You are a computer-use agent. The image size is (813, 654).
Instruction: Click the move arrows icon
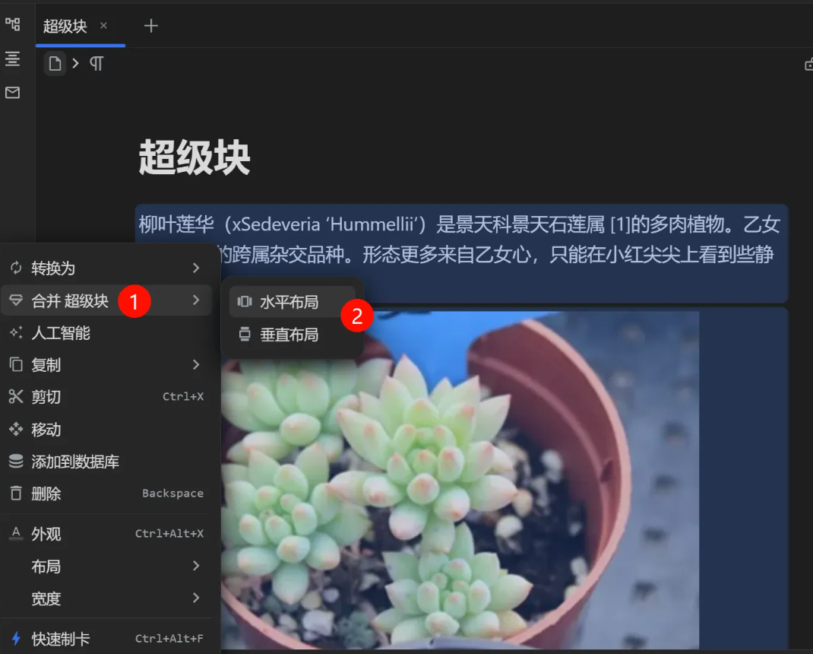pyautogui.click(x=16, y=429)
